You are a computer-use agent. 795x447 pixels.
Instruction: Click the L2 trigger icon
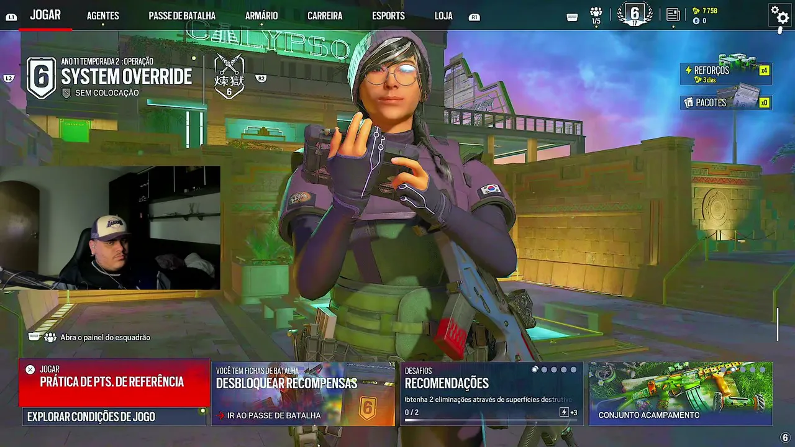point(9,78)
